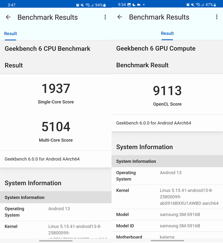The height and width of the screenshot is (243, 223).
Task: Tap Geekbench 6 CPU Benchmark heading
Action: (x=47, y=49)
